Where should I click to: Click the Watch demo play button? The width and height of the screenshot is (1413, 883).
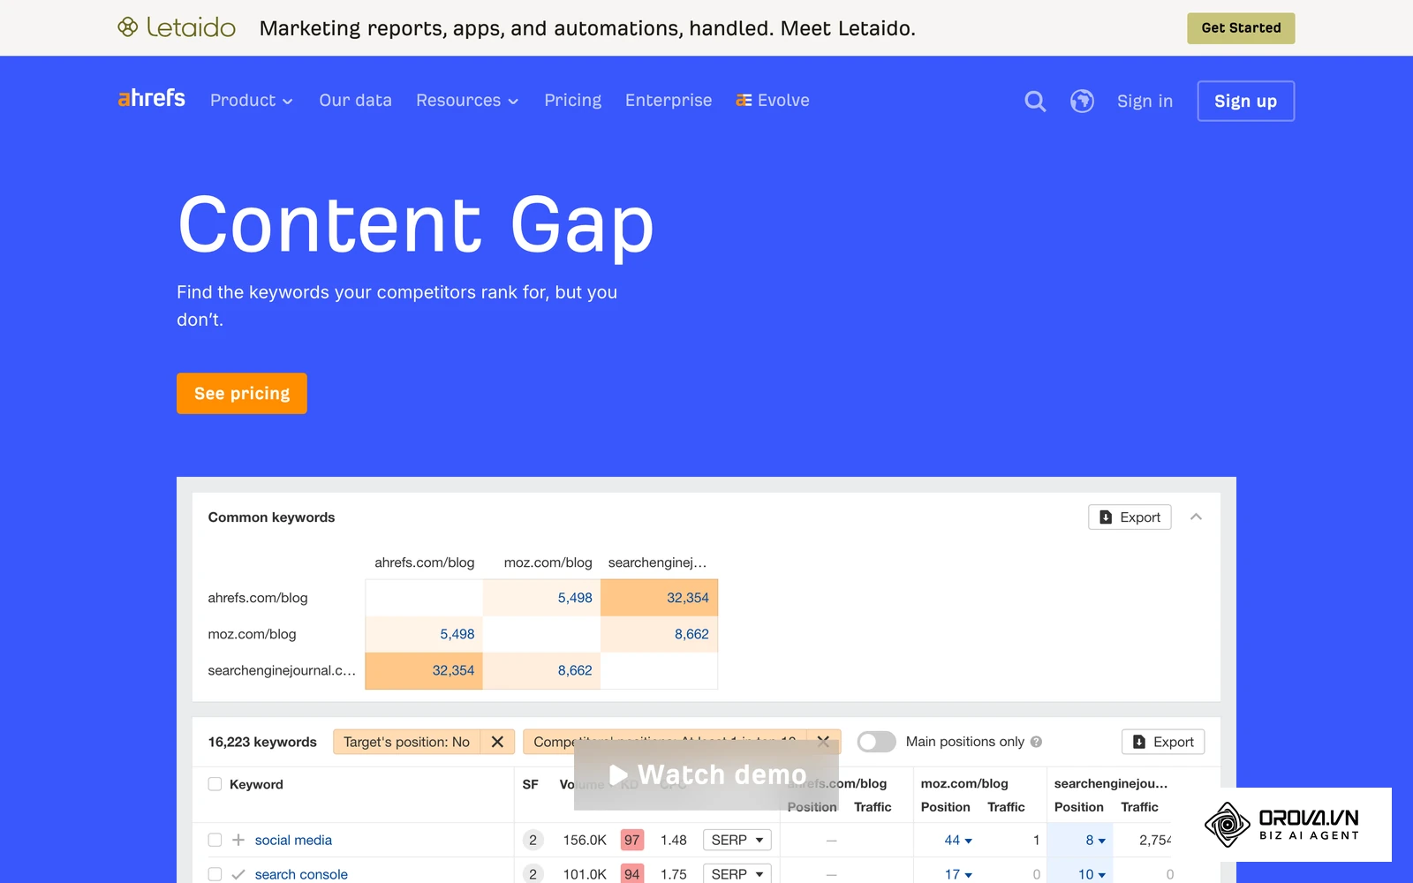pos(706,774)
